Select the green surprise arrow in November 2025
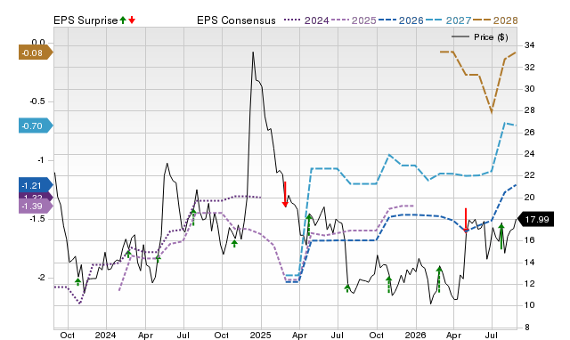This screenshot has width=570, height=340. click(x=388, y=285)
